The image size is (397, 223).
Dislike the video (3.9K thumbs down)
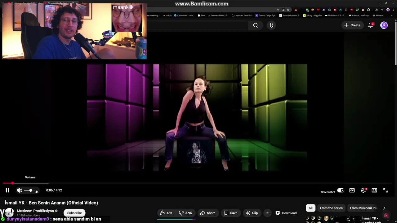pos(185,213)
